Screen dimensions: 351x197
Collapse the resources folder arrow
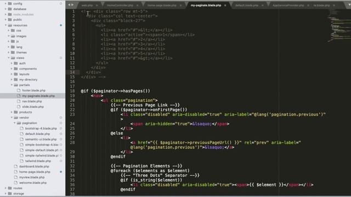[5, 25]
